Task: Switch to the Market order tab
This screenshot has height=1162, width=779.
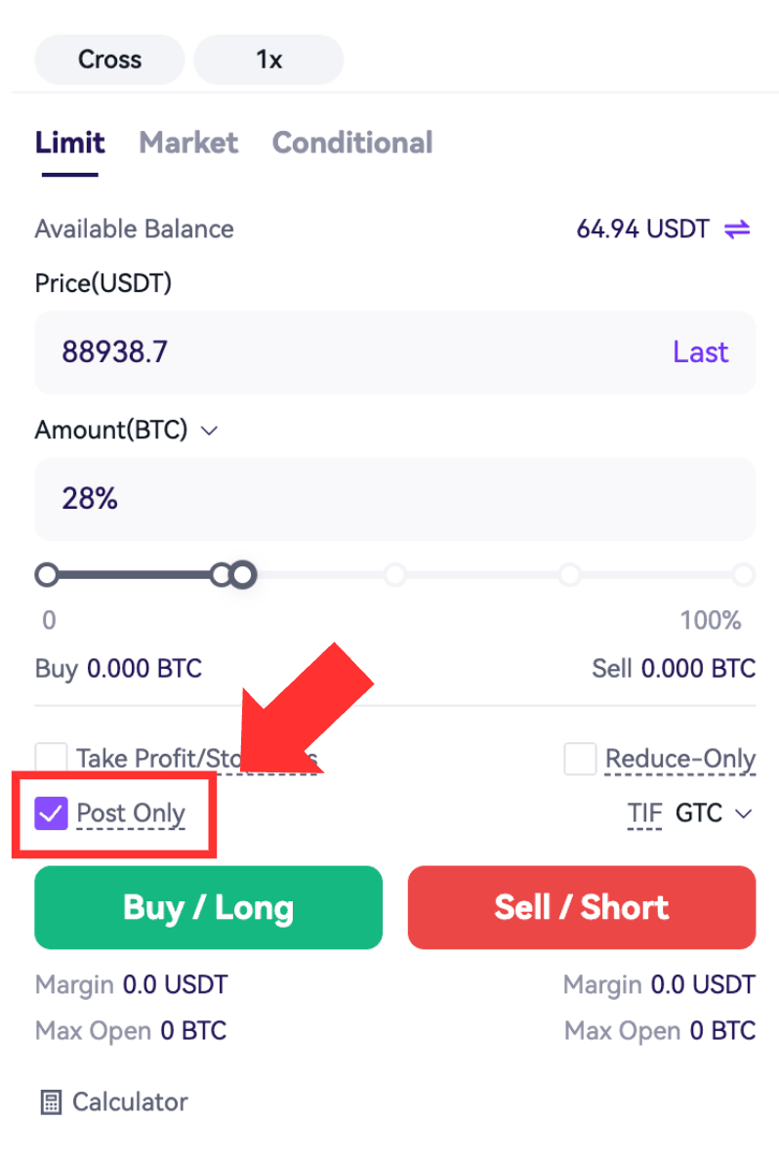Action: click(188, 143)
